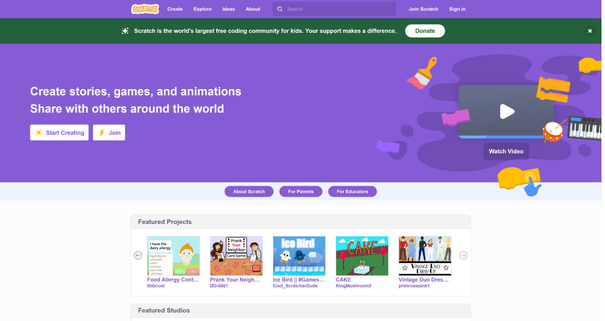Click Sign in in the top bar
Screen dimensions: 605x321
pos(457,9)
